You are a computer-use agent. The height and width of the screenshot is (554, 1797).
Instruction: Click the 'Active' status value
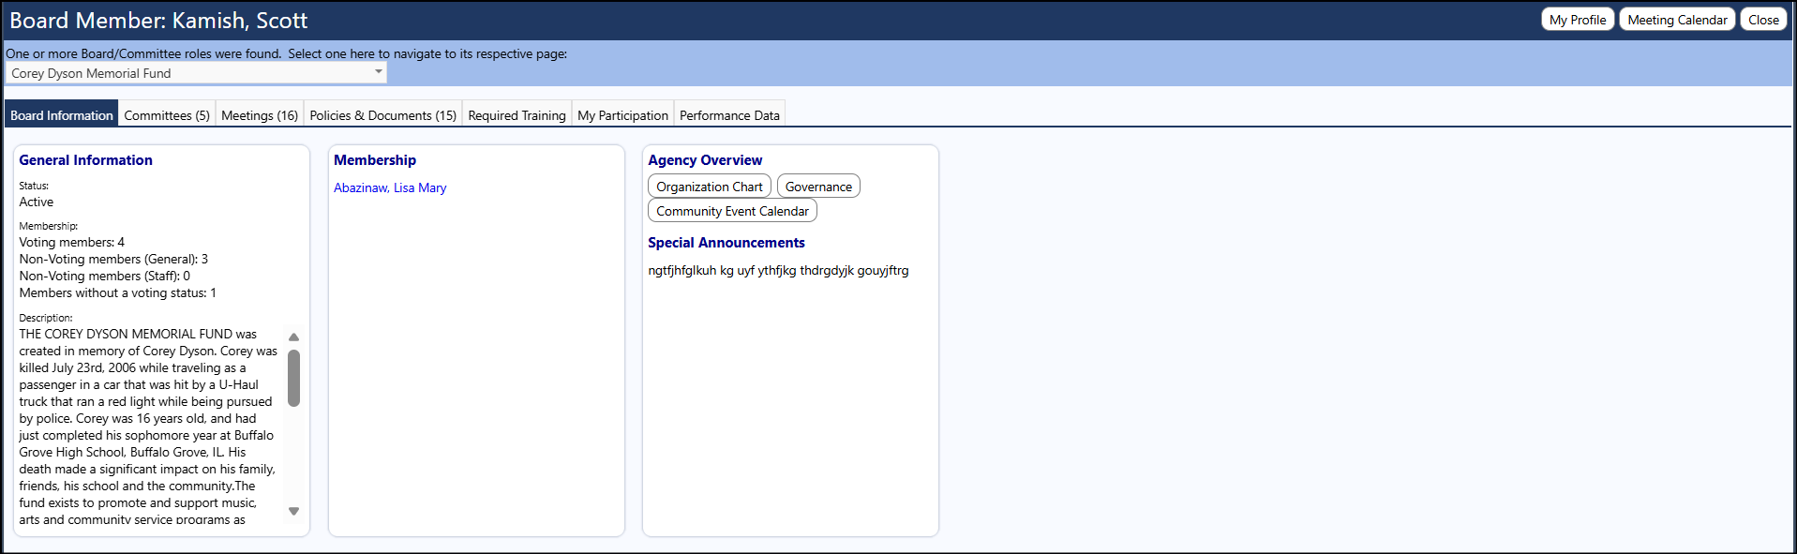36,202
